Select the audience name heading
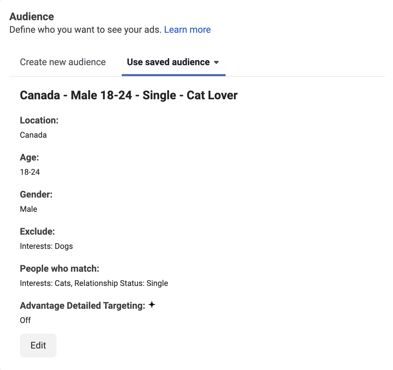The height and width of the screenshot is (370, 393). point(128,95)
